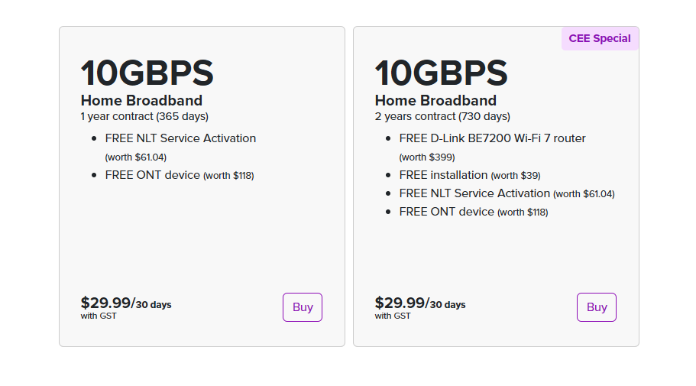Viewport: 696px width, 386px height.
Task: Click 'Home Broadband' subtitle in right card
Action: click(x=436, y=101)
